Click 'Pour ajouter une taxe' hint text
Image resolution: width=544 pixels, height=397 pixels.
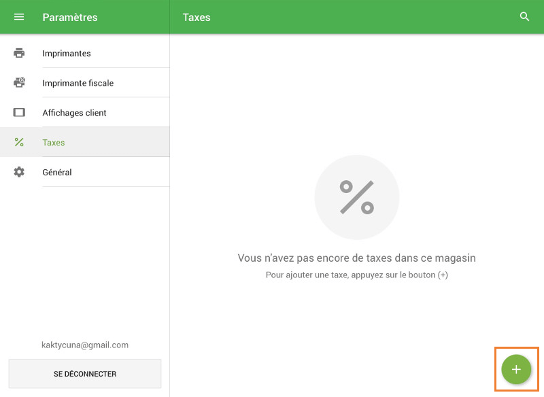click(356, 275)
